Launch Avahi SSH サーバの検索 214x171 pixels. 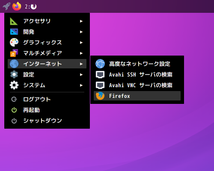[137, 74]
